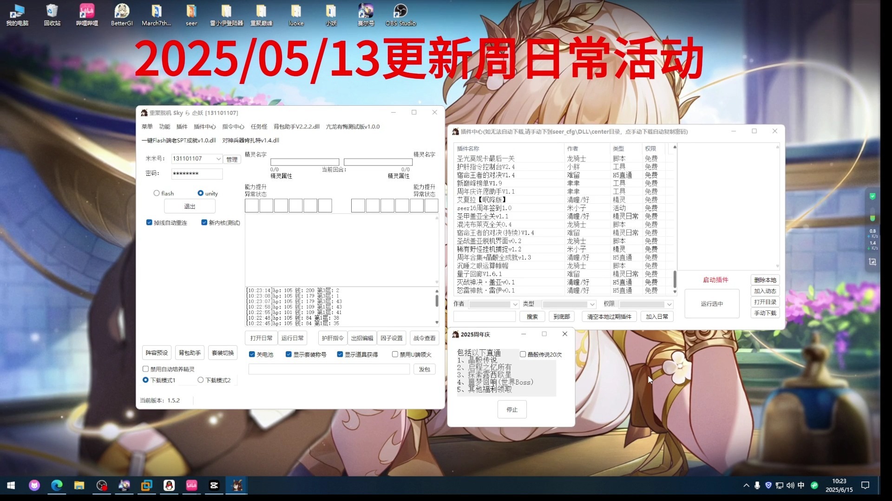Expand the 作者 filter dropdown

pyautogui.click(x=515, y=304)
